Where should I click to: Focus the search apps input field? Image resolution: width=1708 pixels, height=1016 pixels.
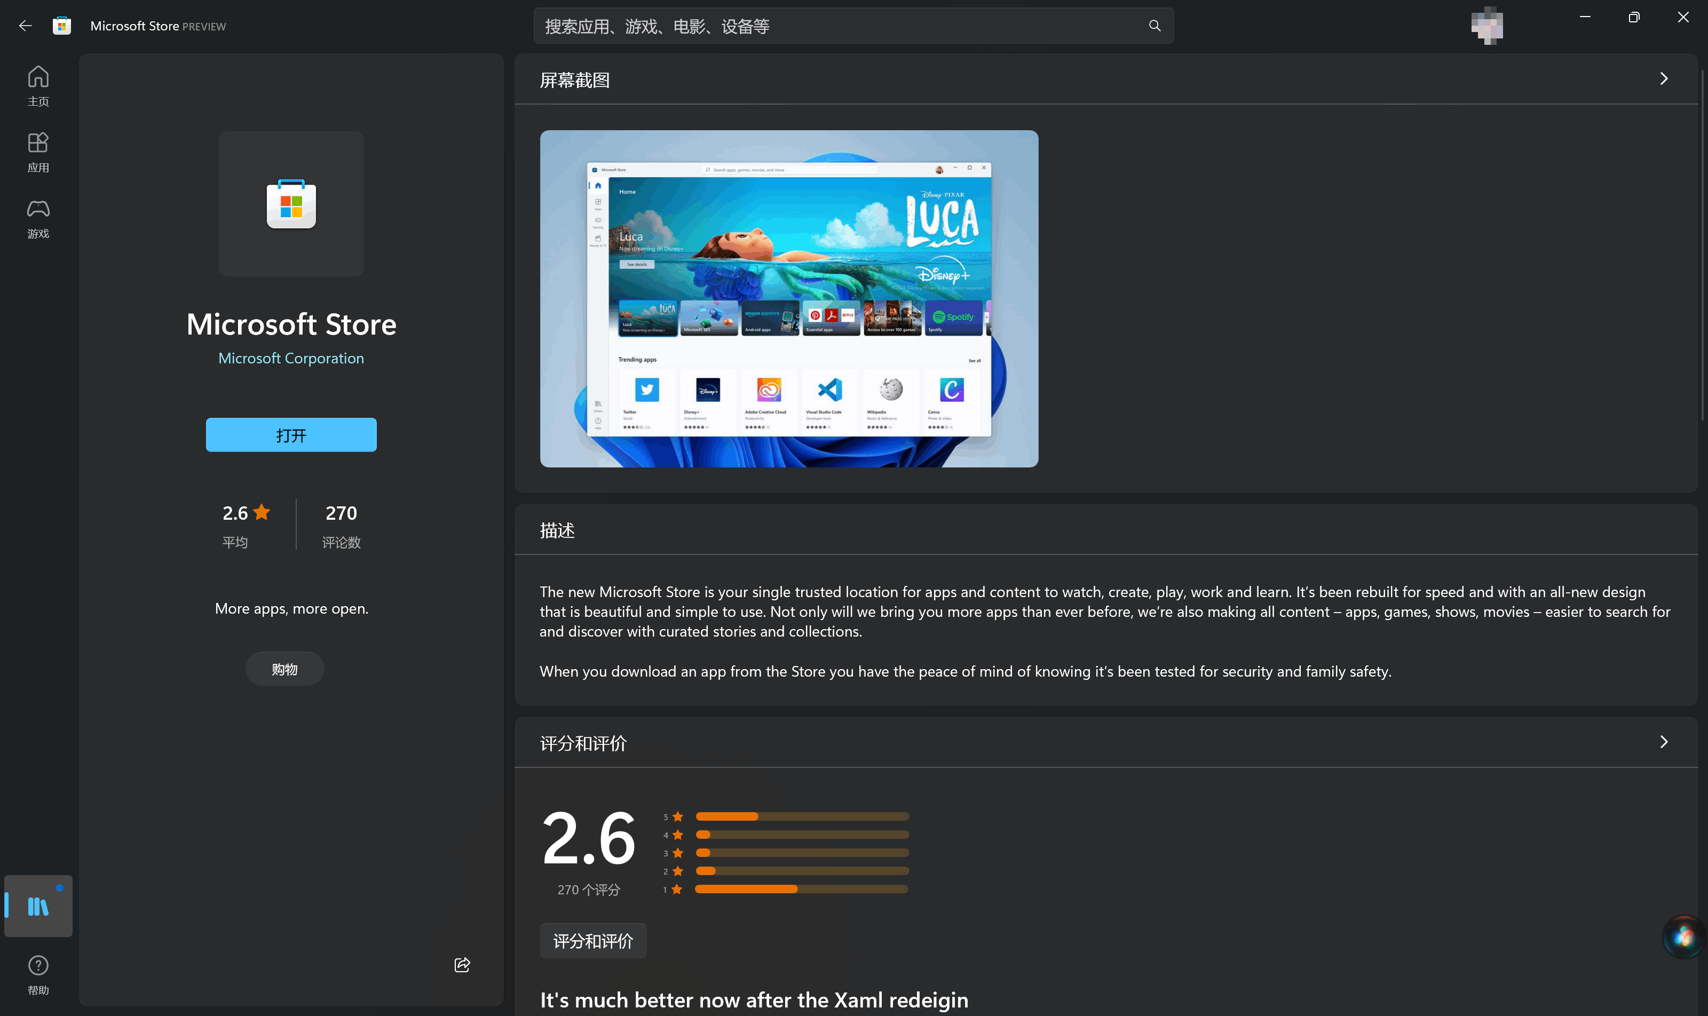pos(835,26)
